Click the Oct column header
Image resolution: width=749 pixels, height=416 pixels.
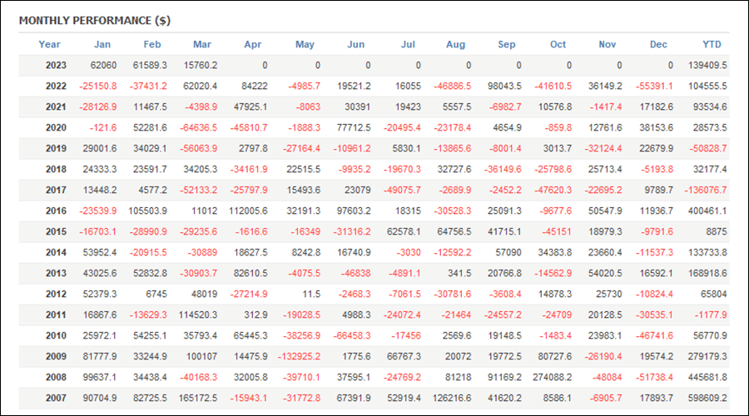pos(558,44)
